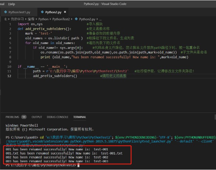The height and width of the screenshot is (170, 216).
Task: Click the comment #子文件夹重命名
Action: tap(194, 52)
